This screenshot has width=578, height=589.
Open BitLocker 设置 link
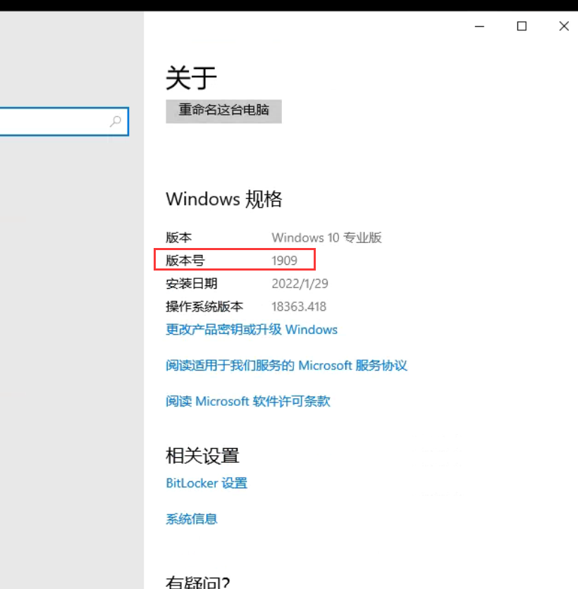pos(207,483)
